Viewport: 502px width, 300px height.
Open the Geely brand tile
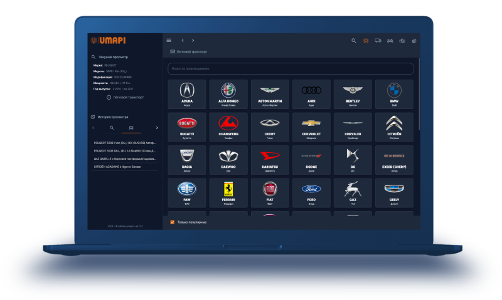click(x=394, y=193)
